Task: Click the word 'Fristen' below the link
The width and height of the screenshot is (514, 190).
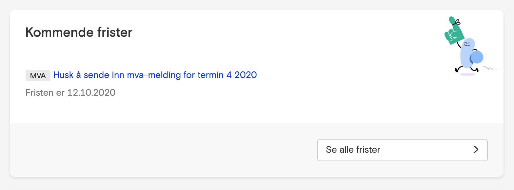Action: point(39,93)
